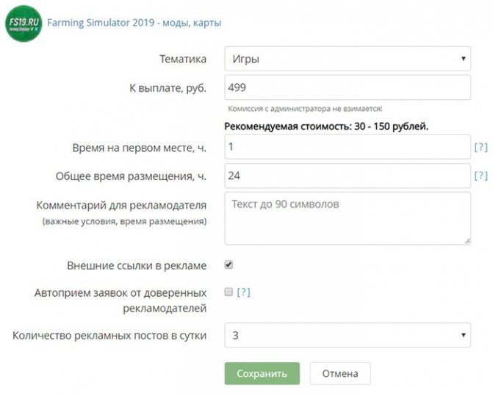
Task: Click the comment textarea resize handle
Action: tap(466, 239)
